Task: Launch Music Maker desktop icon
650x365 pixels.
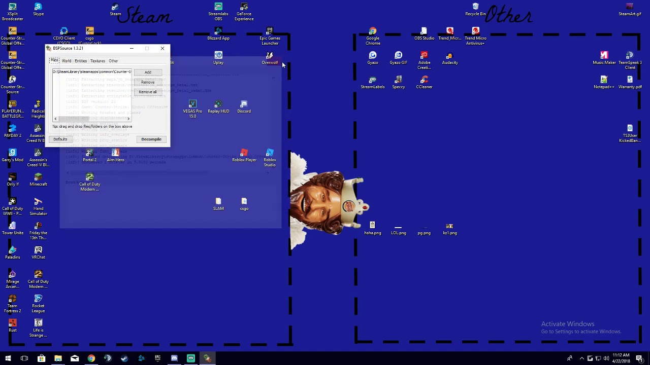Action: tap(604, 58)
